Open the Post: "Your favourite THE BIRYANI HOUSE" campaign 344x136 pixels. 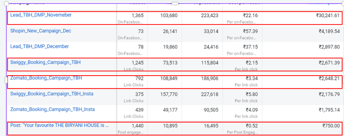[x=59, y=125]
